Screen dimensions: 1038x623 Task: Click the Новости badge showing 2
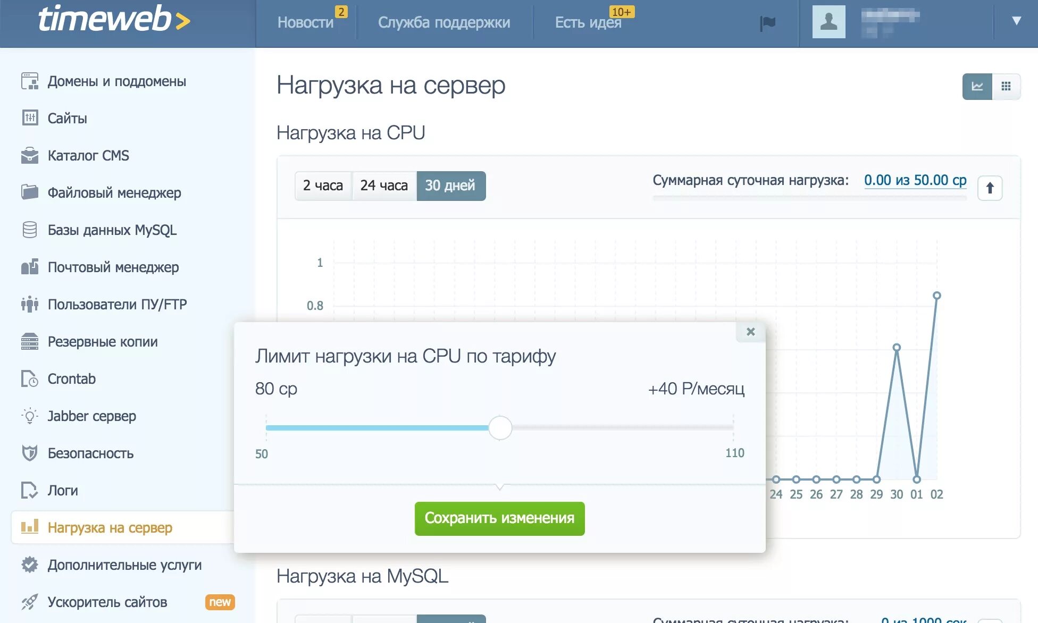click(341, 11)
